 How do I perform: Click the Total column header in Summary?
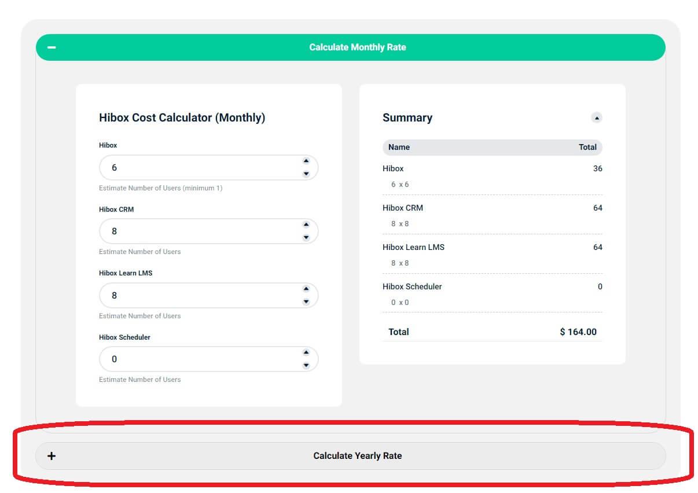point(587,148)
